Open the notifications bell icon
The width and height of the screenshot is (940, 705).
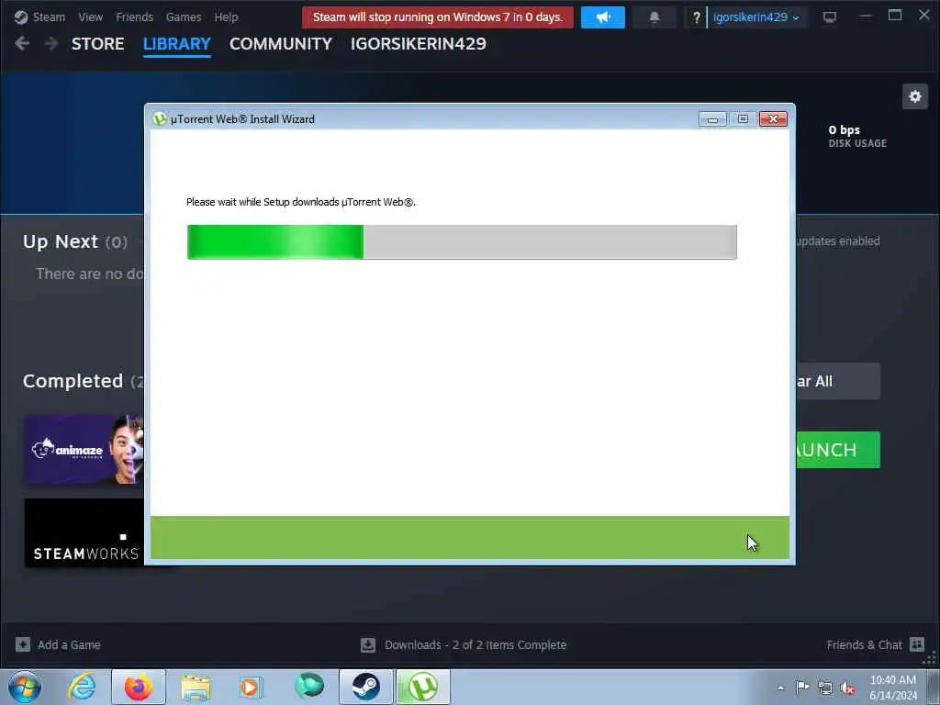point(654,17)
